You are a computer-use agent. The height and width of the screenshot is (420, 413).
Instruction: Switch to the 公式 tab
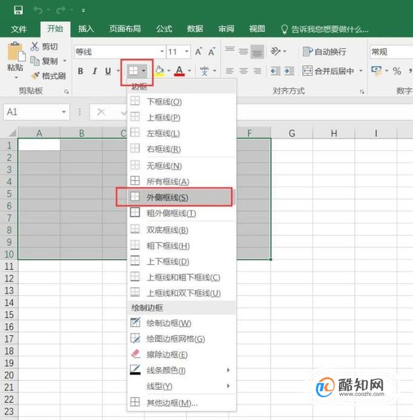click(164, 28)
